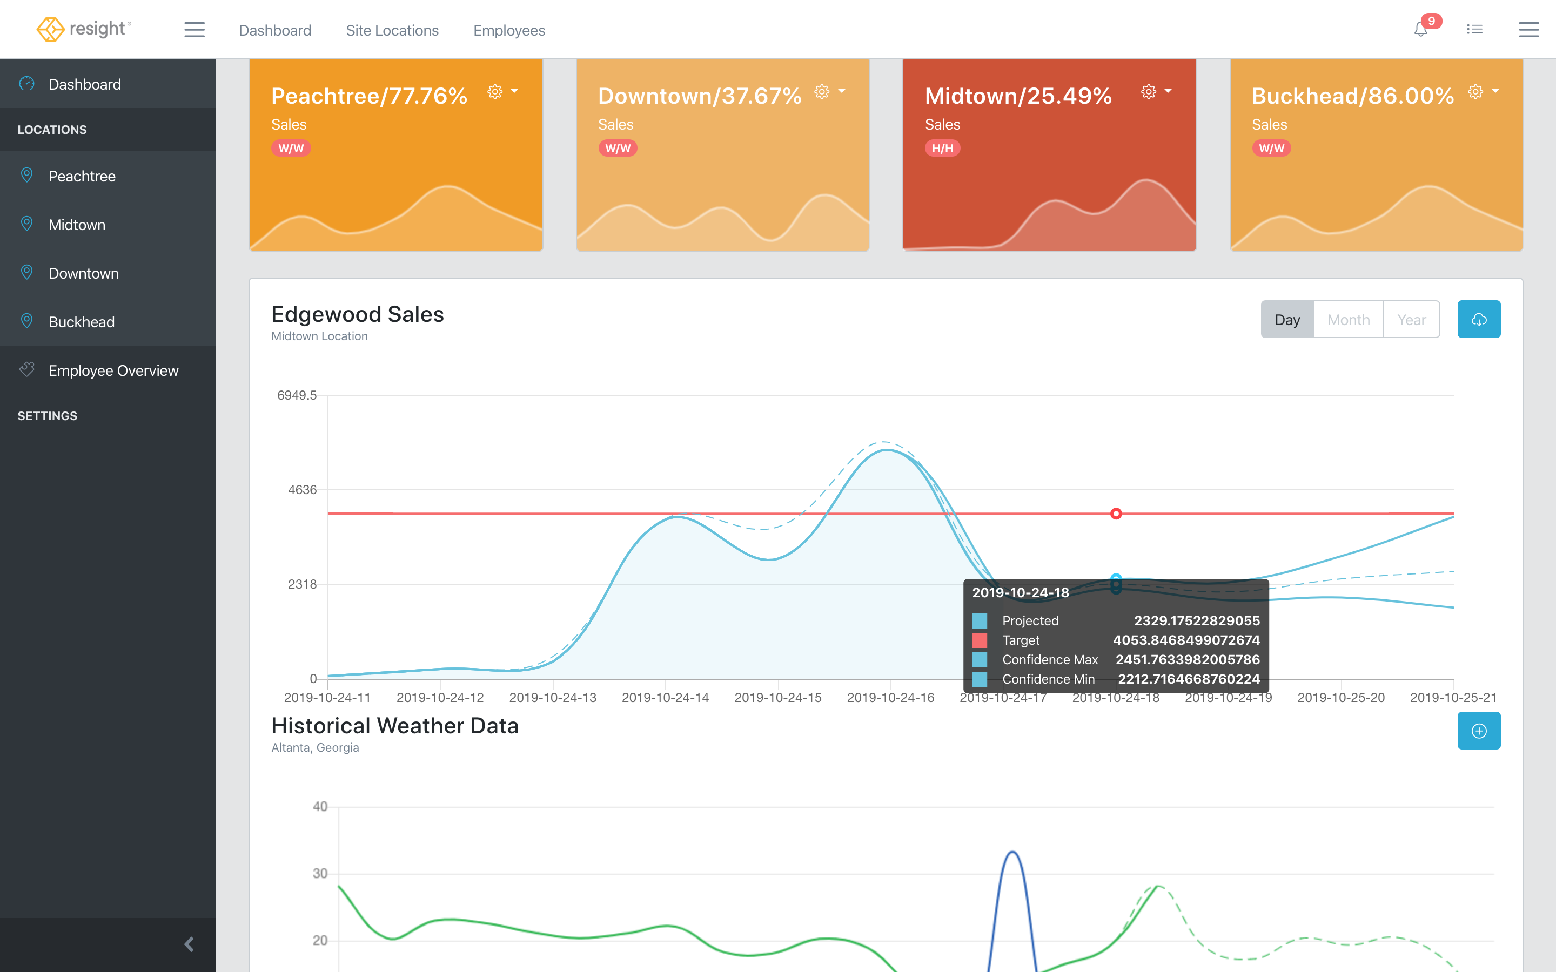Switch chart range to Month
The width and height of the screenshot is (1556, 972).
[1349, 320]
